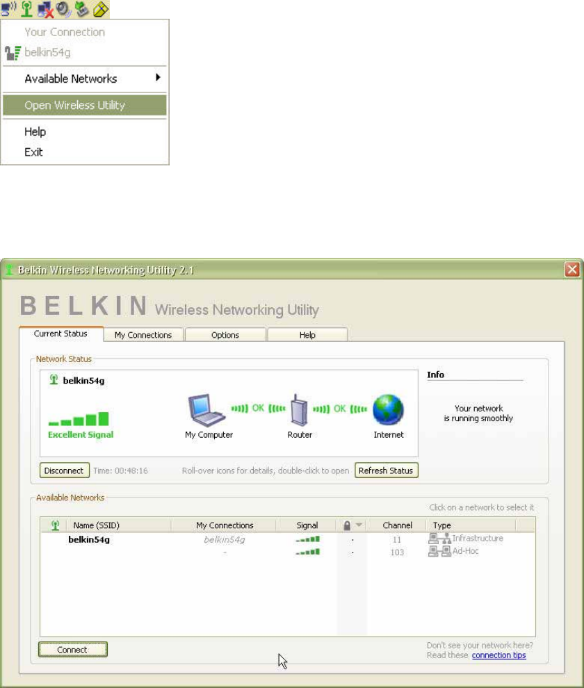Click the Refresh Status button
The width and height of the screenshot is (584, 688).
(386, 470)
